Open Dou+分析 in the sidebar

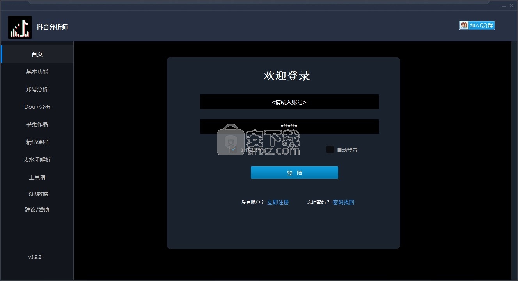tap(37, 107)
